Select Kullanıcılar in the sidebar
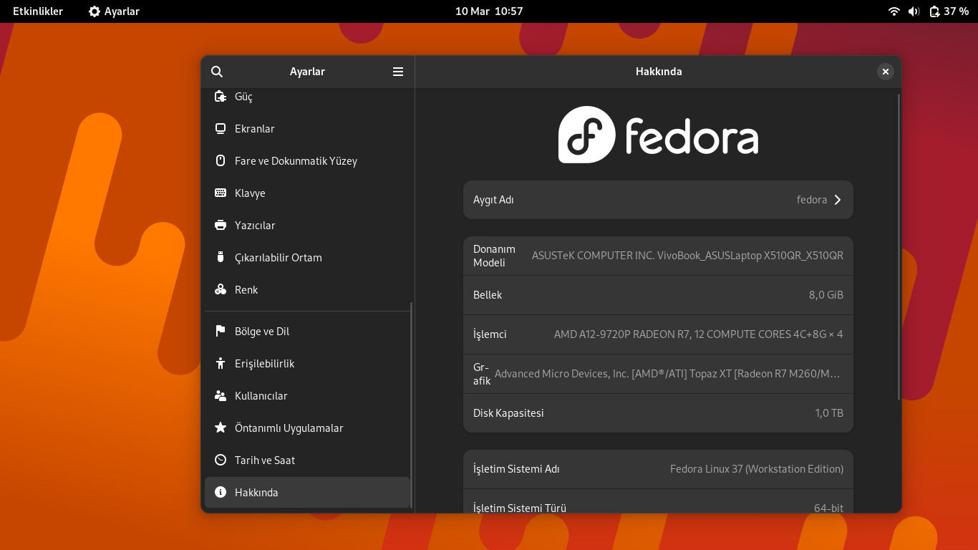 (x=307, y=396)
